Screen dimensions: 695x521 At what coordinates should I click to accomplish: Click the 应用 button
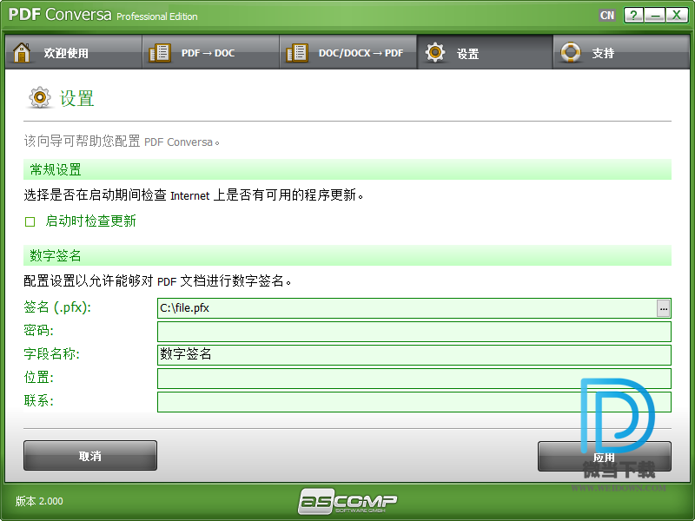(x=604, y=457)
